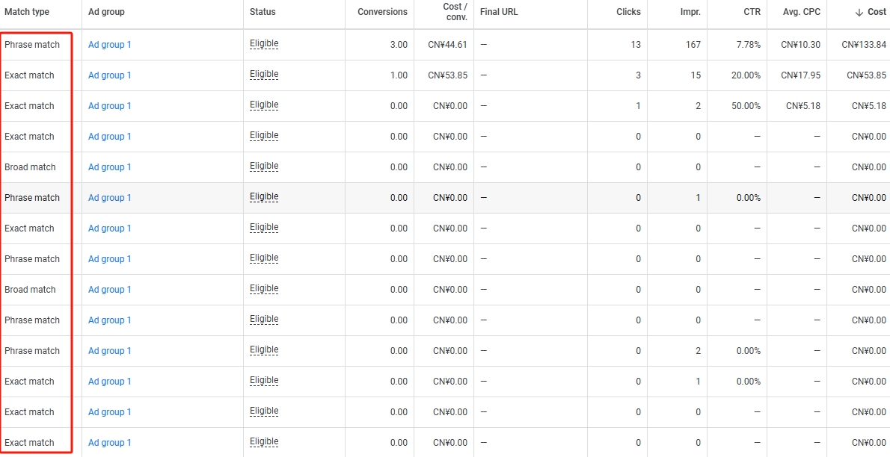Sort by the Conversions column header
The width and height of the screenshot is (890, 457).
[382, 12]
